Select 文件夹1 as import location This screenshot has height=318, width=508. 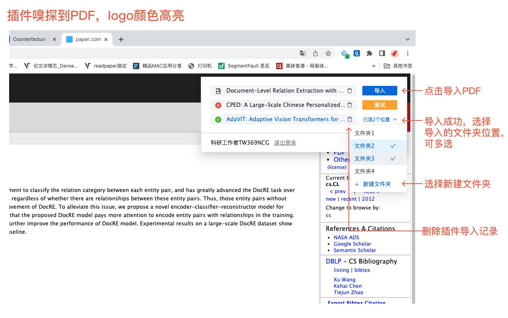point(378,133)
